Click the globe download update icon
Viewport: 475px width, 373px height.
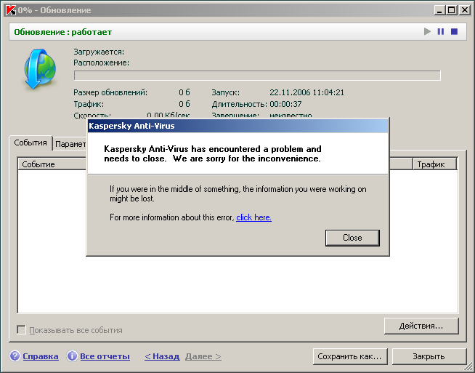click(40, 69)
